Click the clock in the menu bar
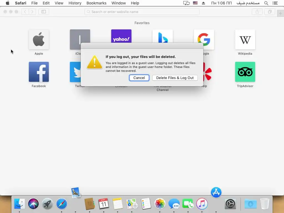 (x=221, y=3)
